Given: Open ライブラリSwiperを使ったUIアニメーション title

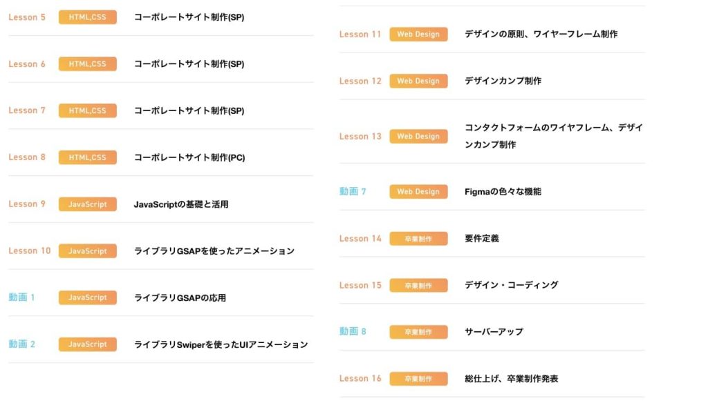Looking at the screenshot, I should click(x=221, y=344).
